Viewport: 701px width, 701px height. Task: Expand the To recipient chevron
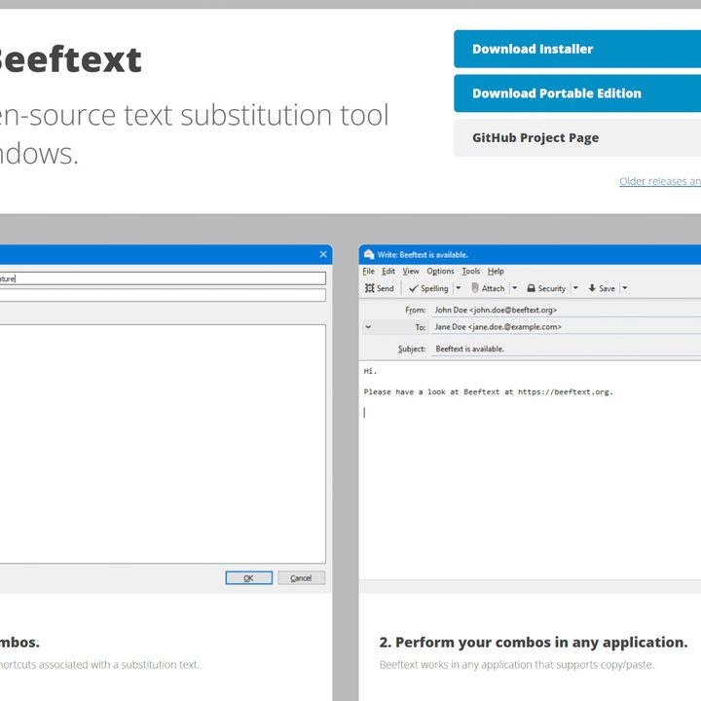[368, 327]
